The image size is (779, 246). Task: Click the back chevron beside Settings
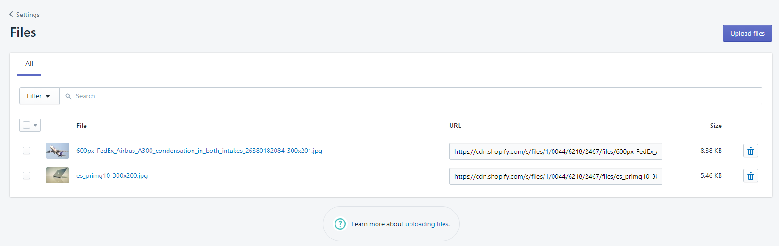11,14
